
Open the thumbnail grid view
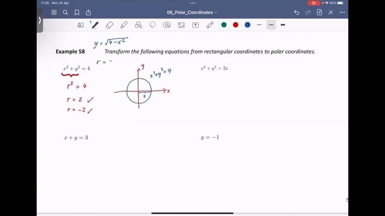click(54, 13)
